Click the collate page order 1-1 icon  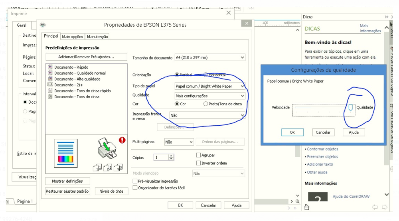[97, 168]
